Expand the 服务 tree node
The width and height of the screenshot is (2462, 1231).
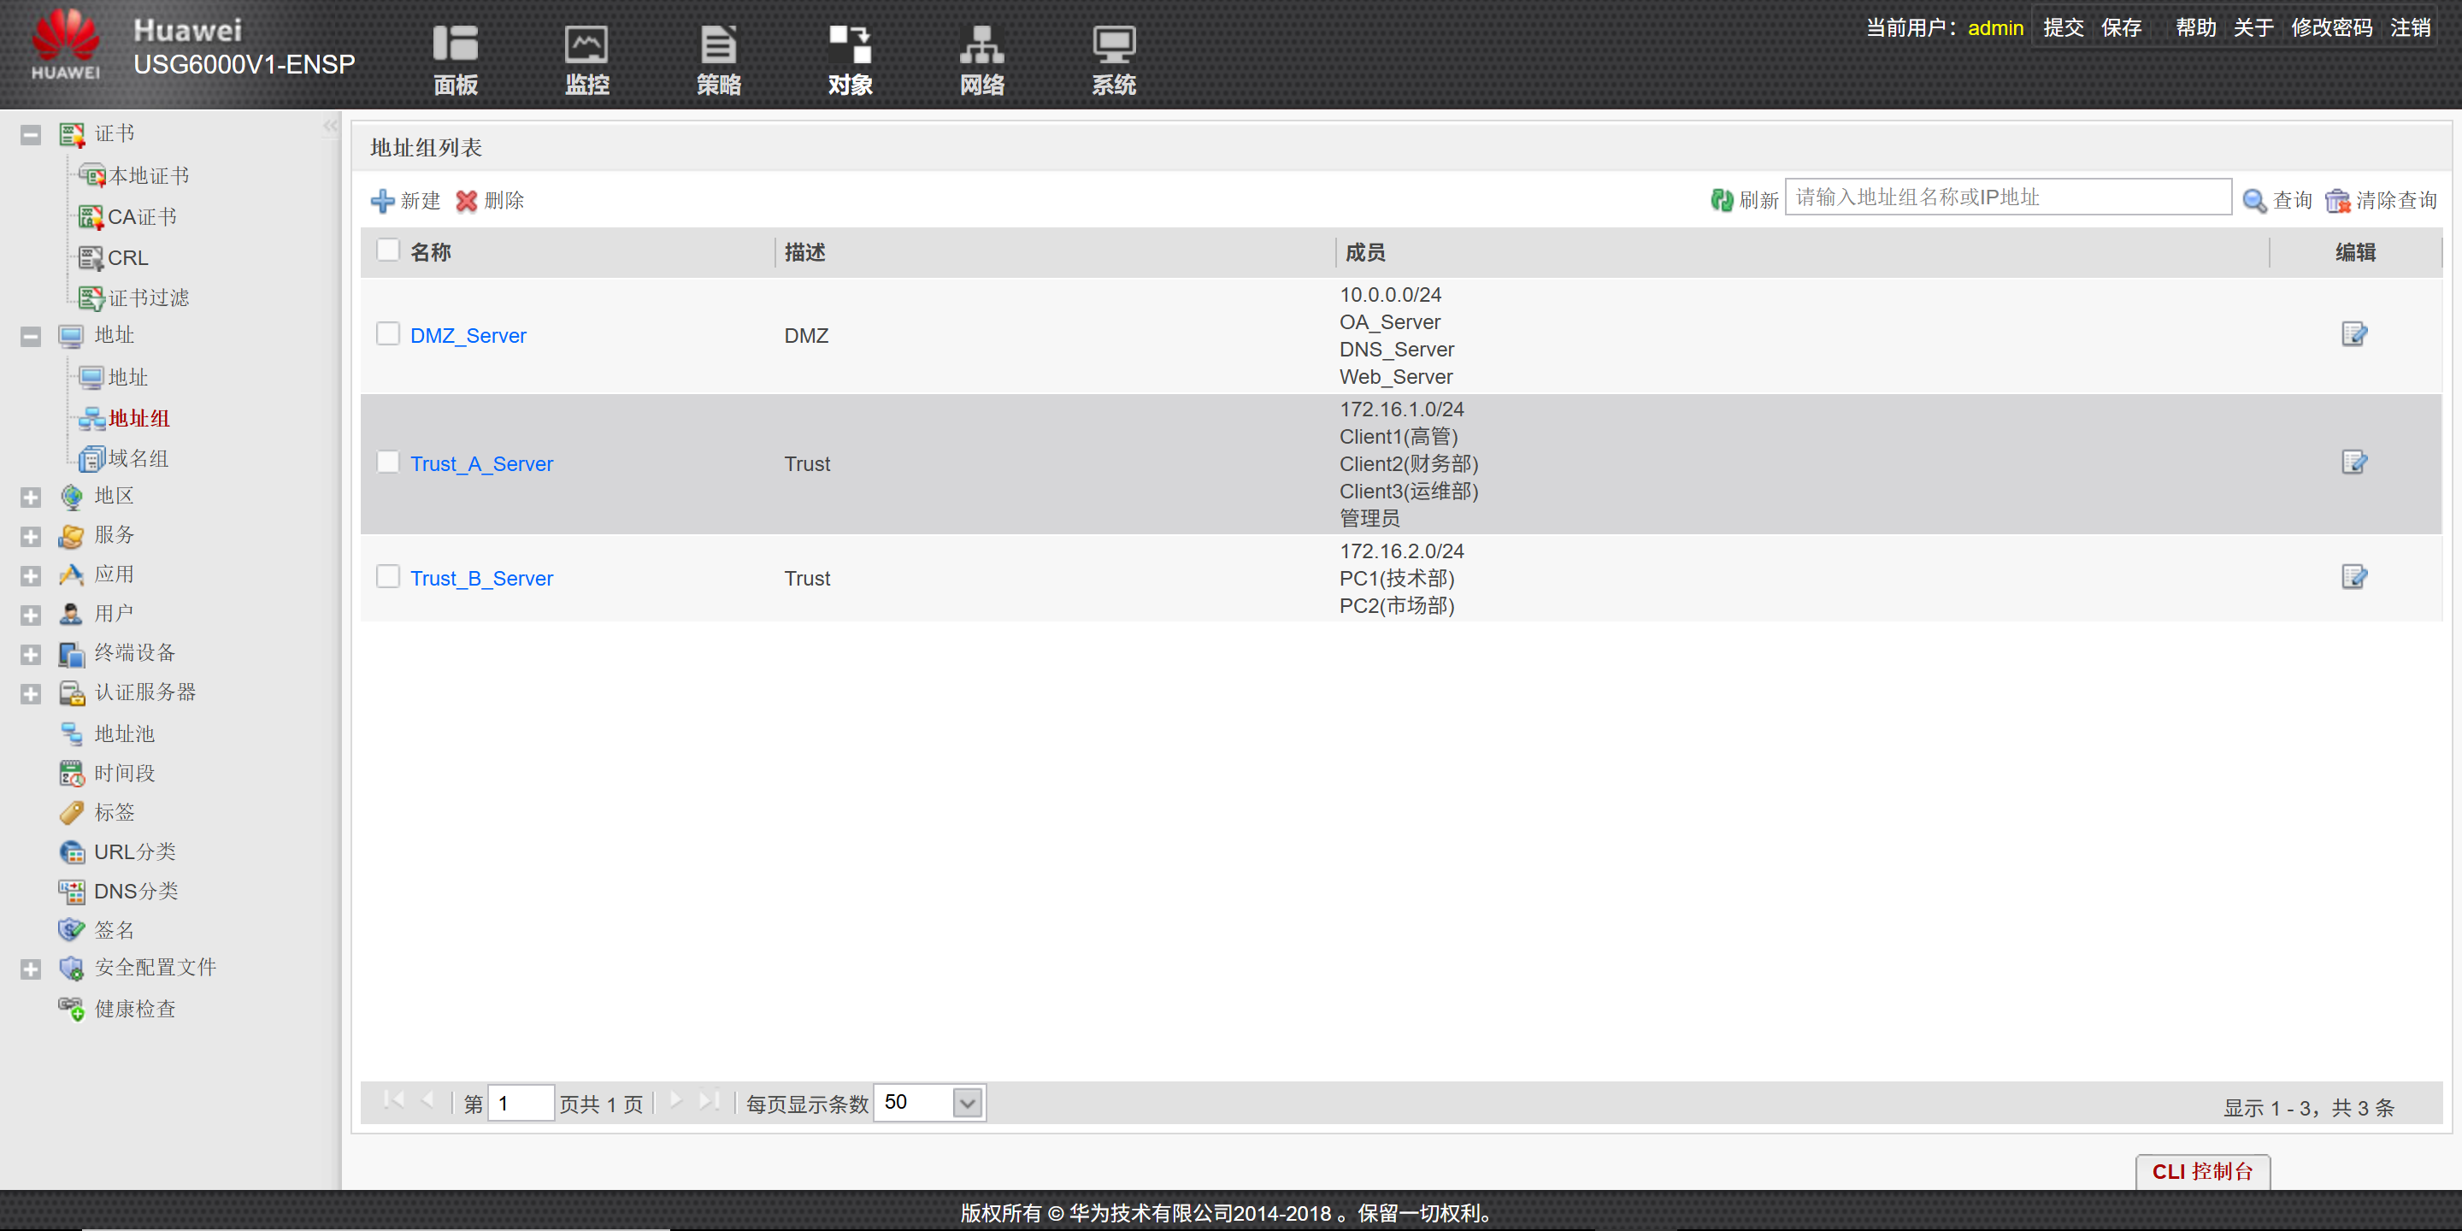pyautogui.click(x=31, y=536)
